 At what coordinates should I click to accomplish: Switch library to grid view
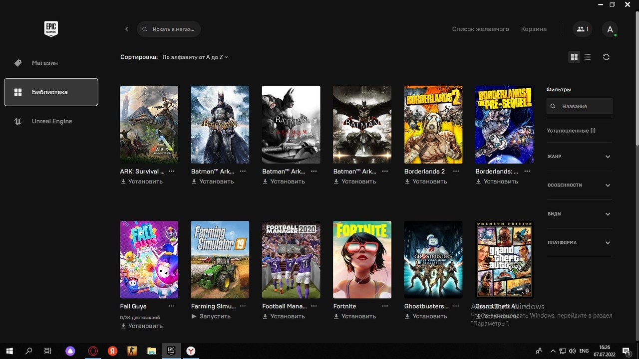pos(574,57)
